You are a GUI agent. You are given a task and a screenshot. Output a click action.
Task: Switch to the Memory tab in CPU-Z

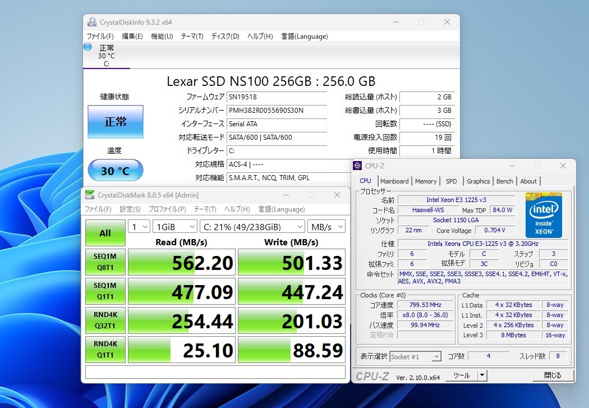[426, 181]
